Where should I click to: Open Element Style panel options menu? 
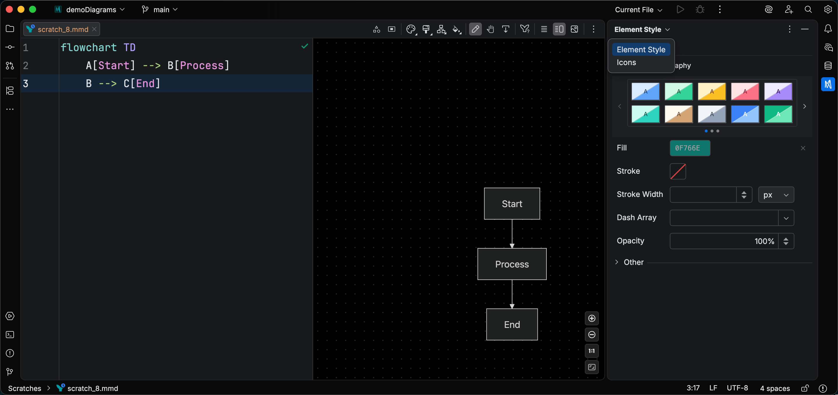(x=789, y=29)
